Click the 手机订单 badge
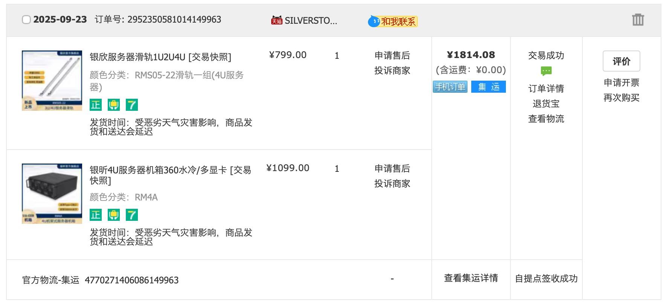 (x=450, y=87)
